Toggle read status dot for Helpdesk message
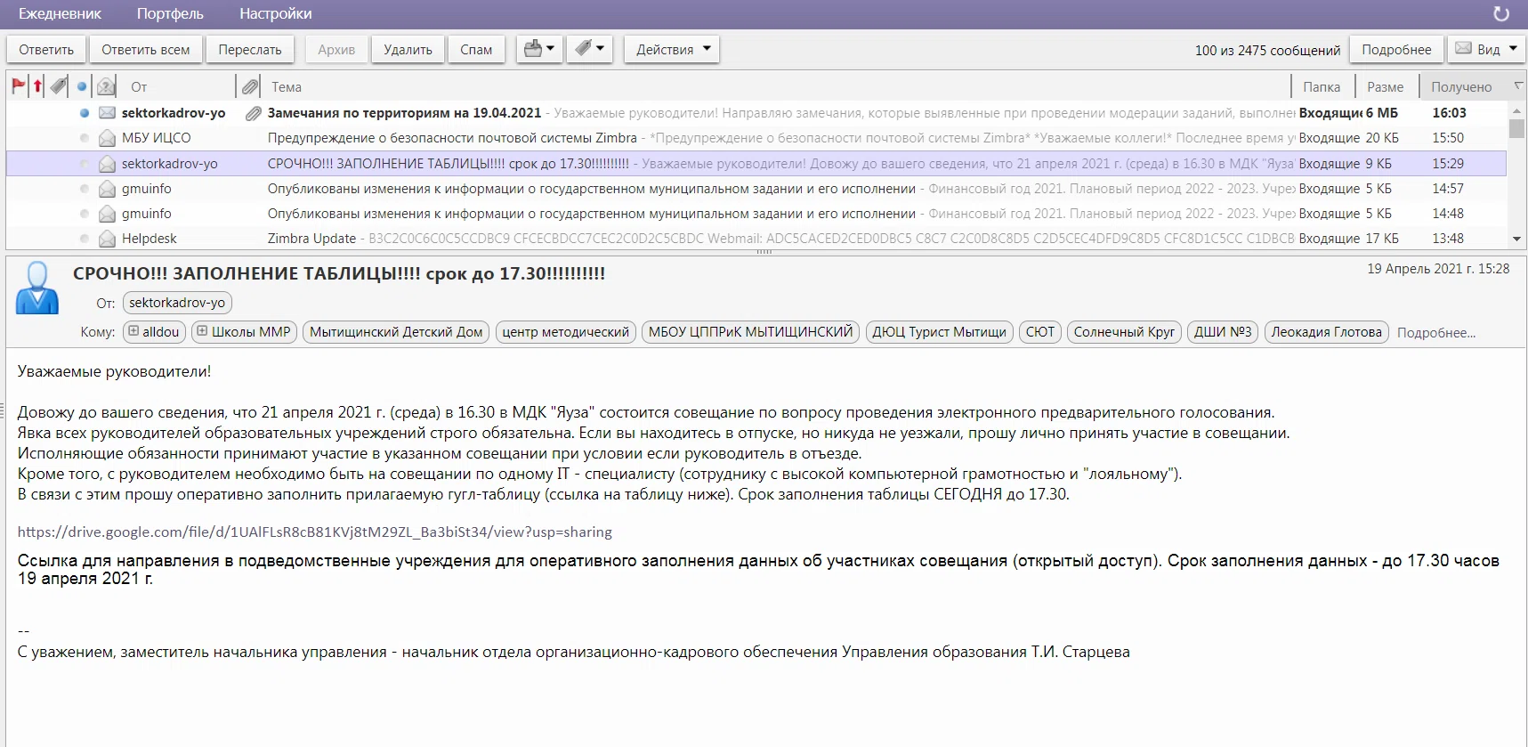Viewport: 1528px width, 747px height. click(x=84, y=239)
